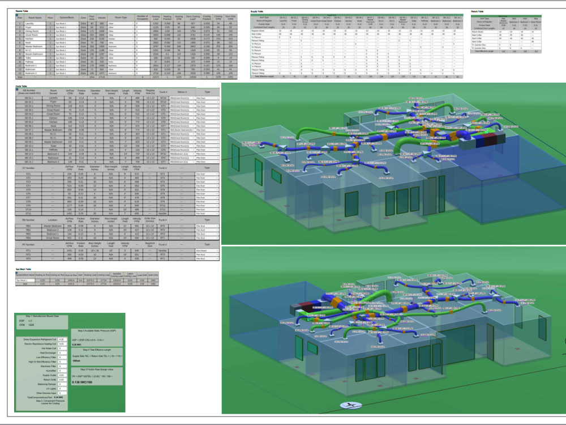Click the Electronic Filter value field
The width and height of the screenshot is (566, 425).
(x=62, y=366)
